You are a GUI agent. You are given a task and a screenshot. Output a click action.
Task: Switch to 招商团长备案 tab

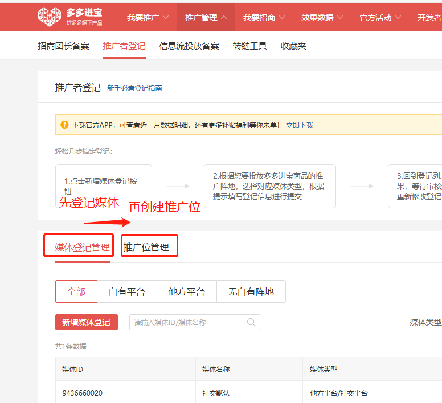click(x=64, y=46)
